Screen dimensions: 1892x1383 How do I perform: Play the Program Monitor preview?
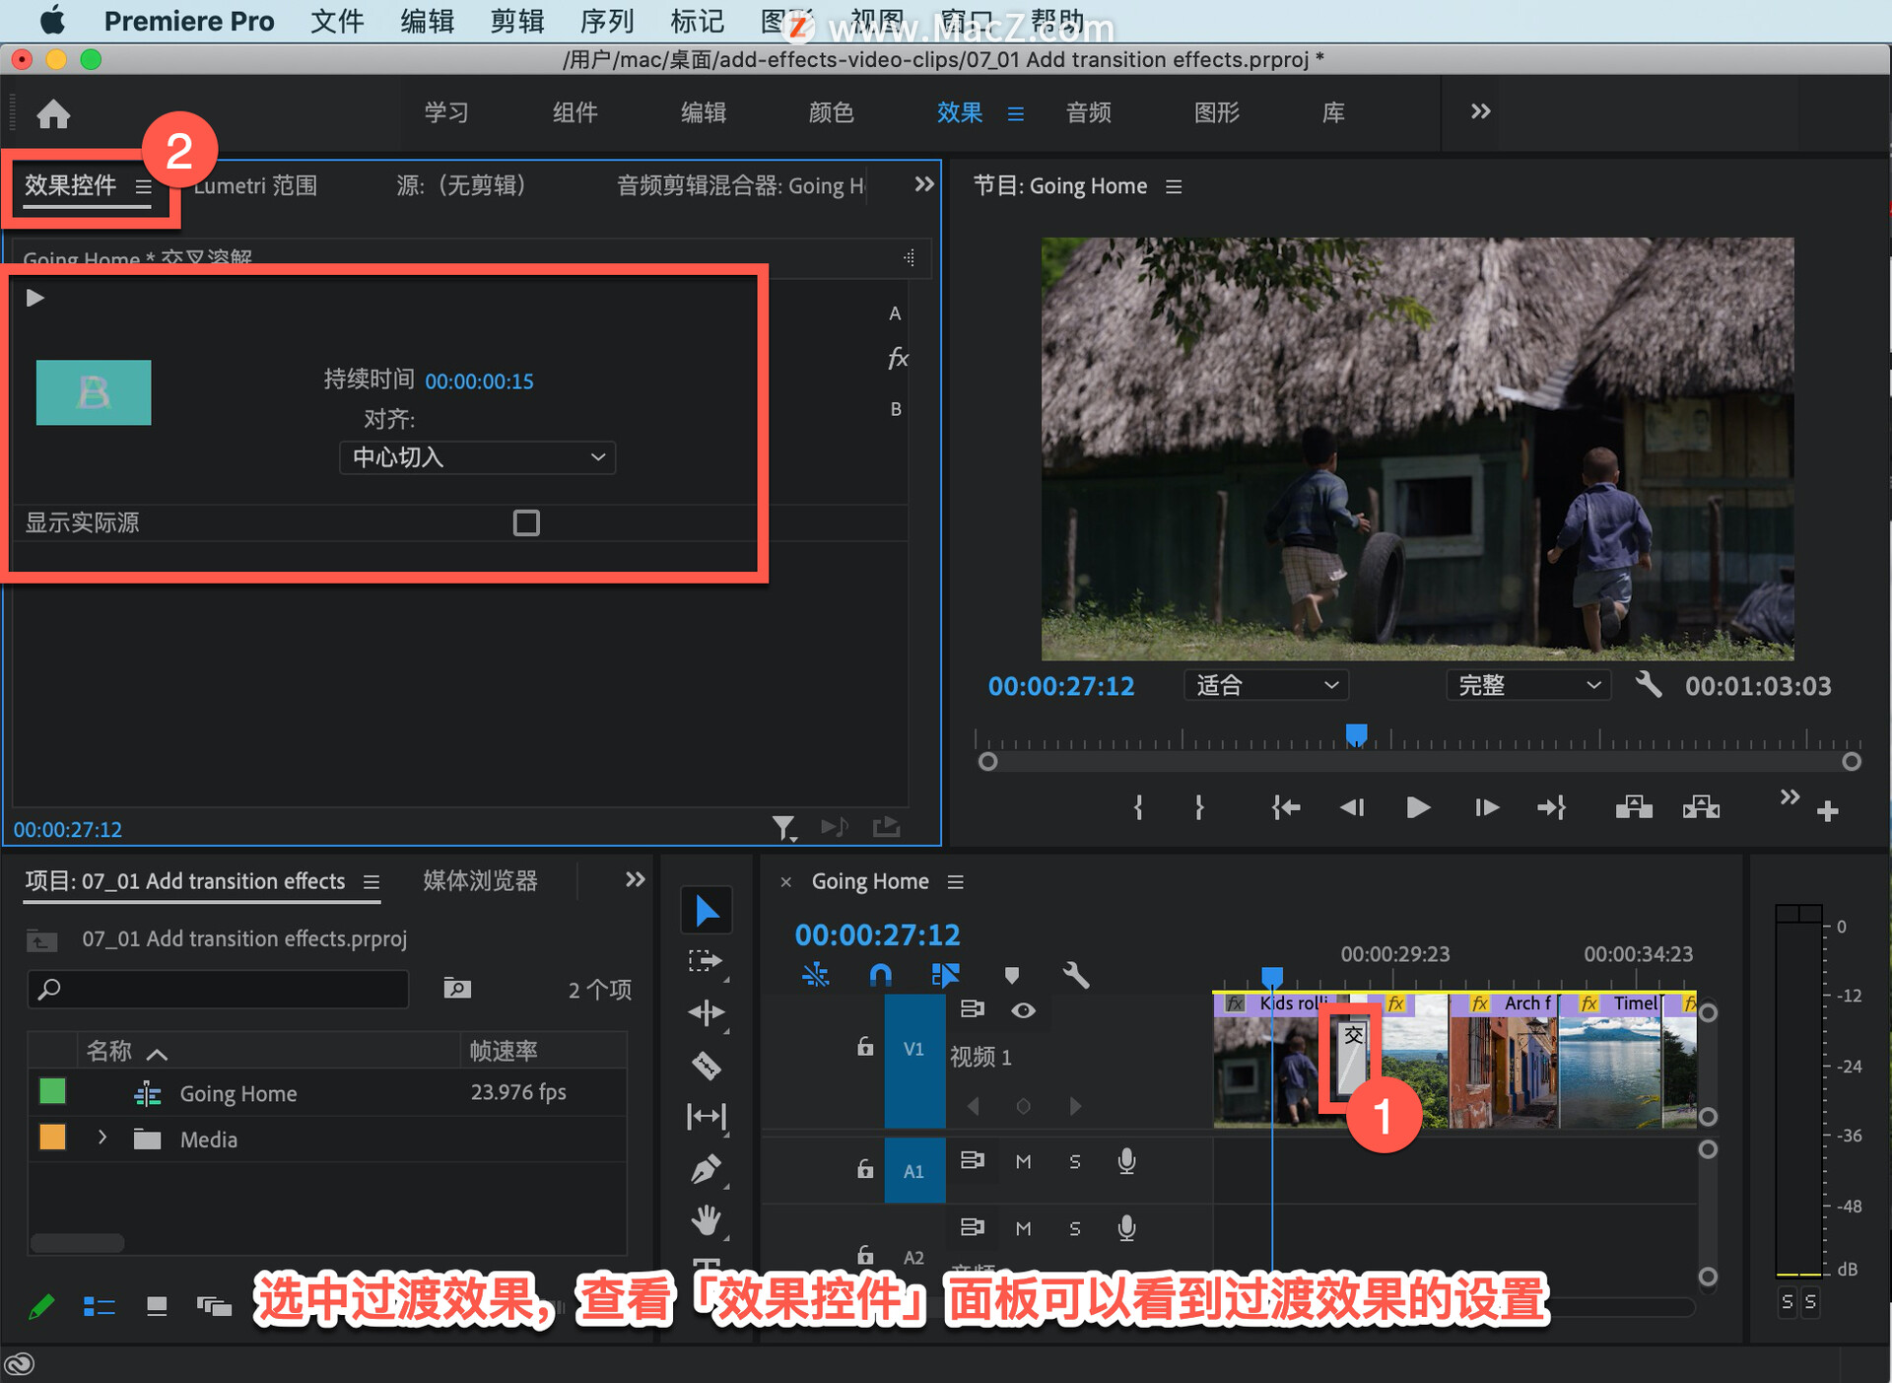coord(1418,808)
